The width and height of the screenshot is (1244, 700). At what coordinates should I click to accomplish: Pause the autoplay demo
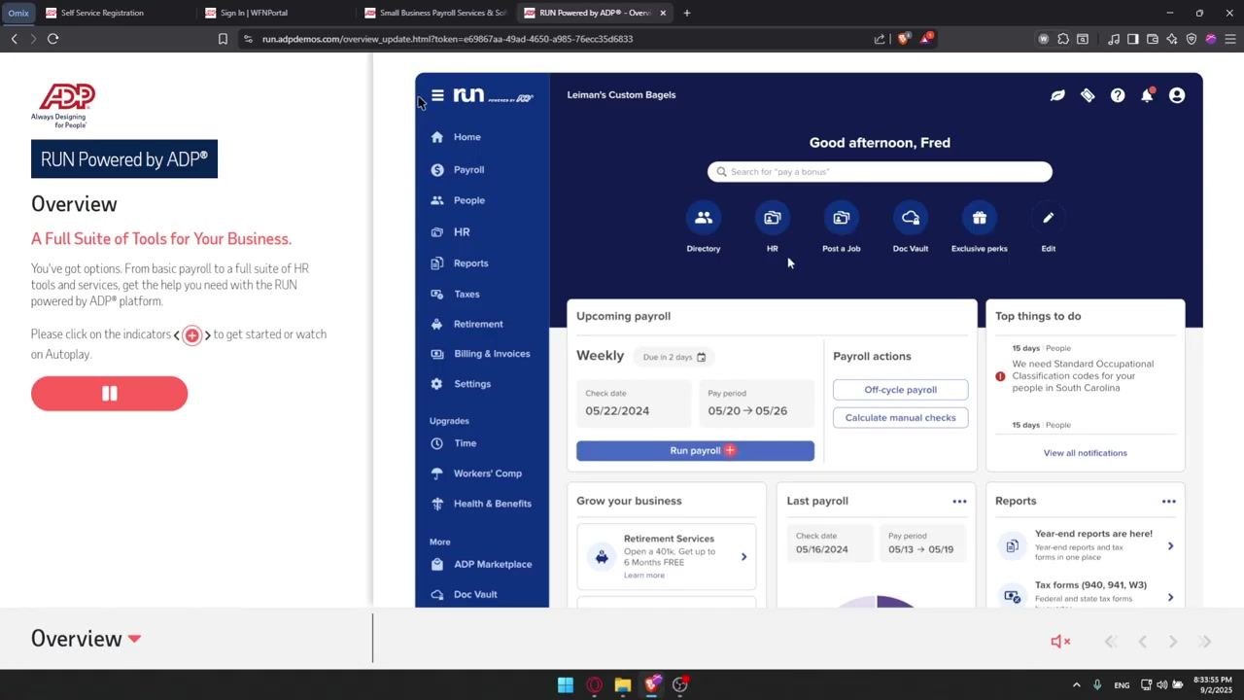(109, 393)
